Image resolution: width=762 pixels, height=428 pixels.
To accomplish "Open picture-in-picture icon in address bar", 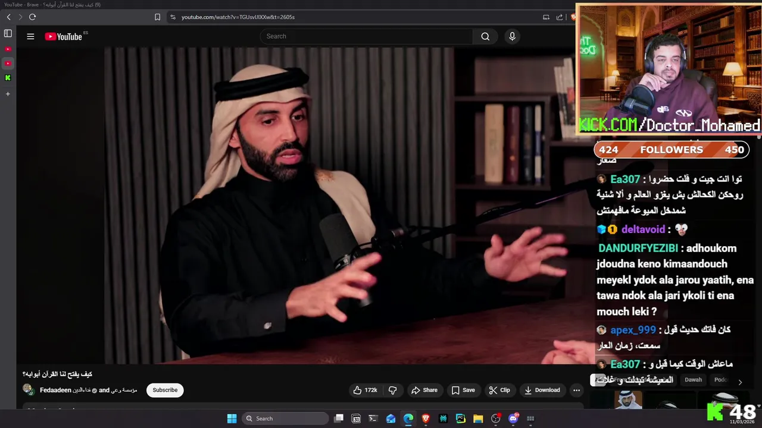I will (x=546, y=17).
